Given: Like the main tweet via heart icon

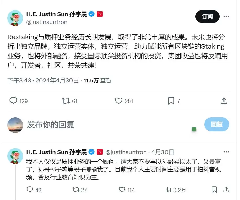Looking at the screenshot, I should 119,101.
